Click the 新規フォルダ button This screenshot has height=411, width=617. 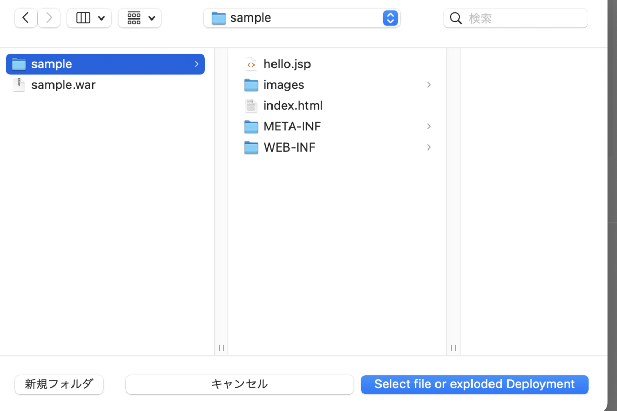[x=59, y=384]
